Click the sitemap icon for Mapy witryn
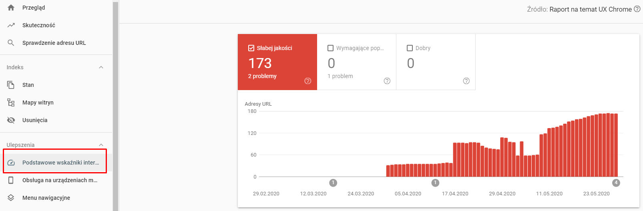 pyautogui.click(x=11, y=102)
